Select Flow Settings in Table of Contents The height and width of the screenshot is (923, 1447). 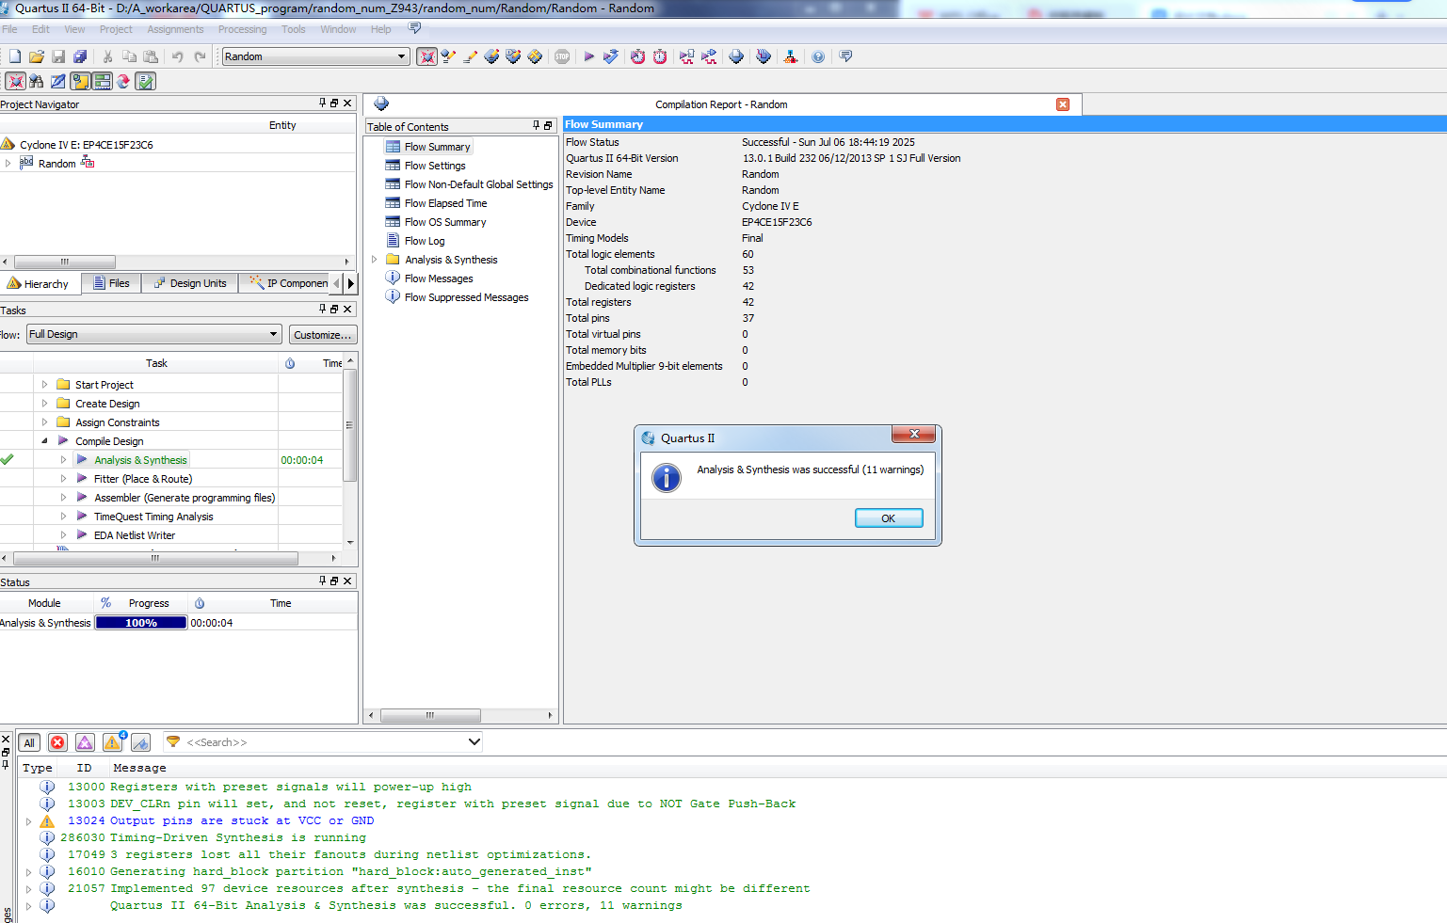coord(435,166)
